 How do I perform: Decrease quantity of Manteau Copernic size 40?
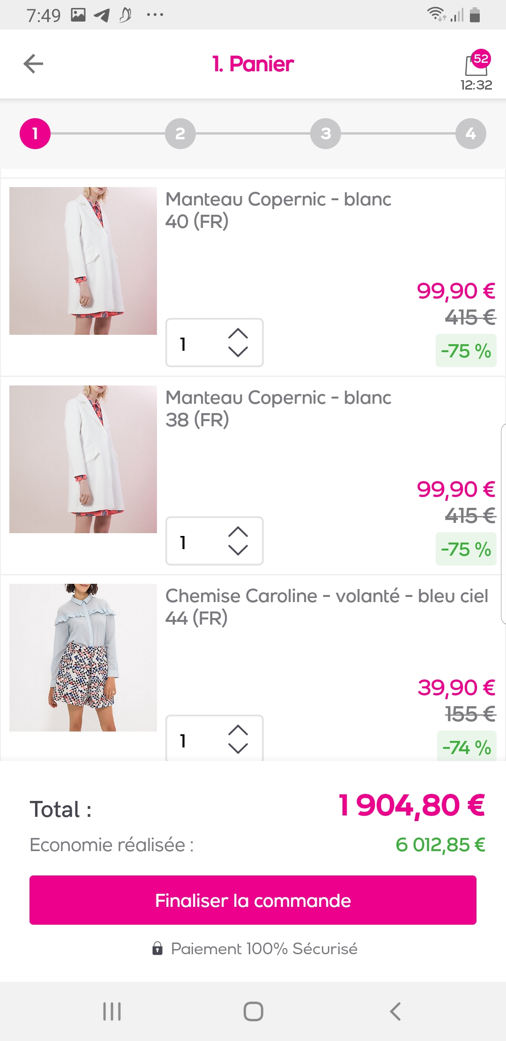point(238,352)
